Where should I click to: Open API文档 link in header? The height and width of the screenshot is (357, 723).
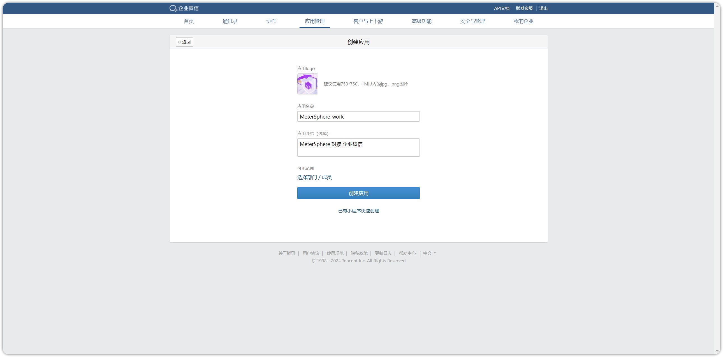[502, 8]
